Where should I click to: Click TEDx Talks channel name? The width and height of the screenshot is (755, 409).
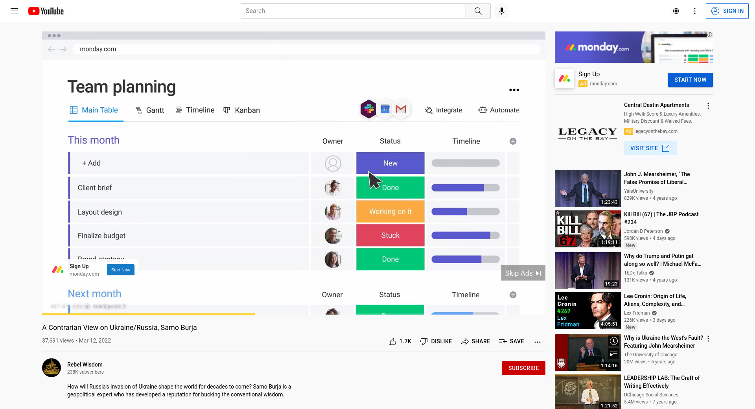(x=635, y=273)
